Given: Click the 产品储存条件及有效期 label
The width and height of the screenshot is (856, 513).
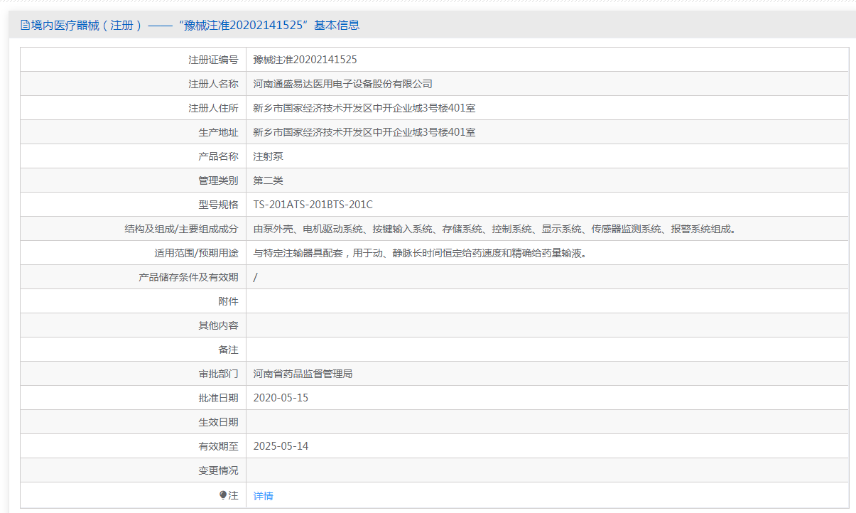Looking at the screenshot, I should (x=188, y=277).
